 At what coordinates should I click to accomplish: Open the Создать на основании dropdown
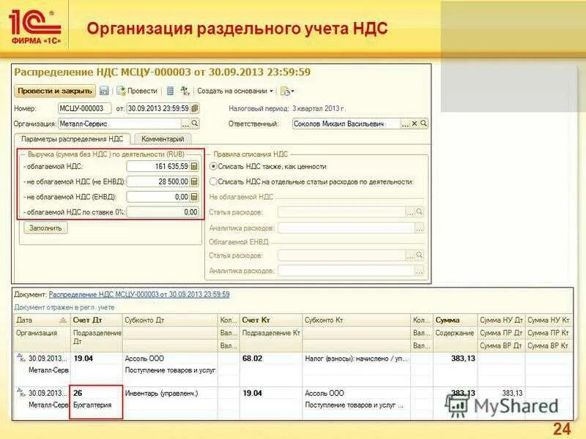[x=235, y=91]
